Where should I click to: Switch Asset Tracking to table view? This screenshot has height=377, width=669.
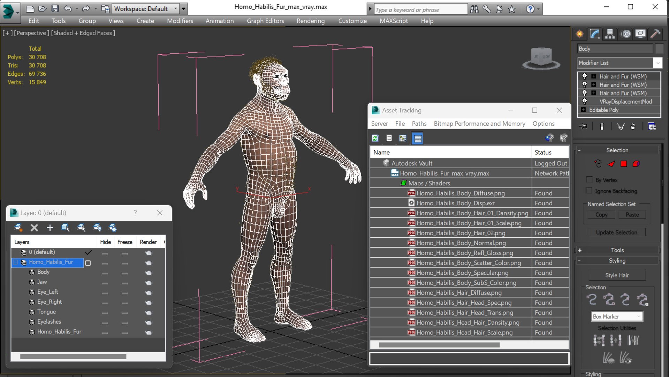pyautogui.click(x=418, y=138)
